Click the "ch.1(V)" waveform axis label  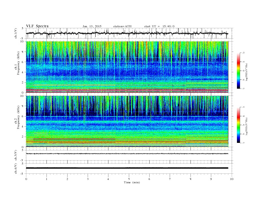16,33
